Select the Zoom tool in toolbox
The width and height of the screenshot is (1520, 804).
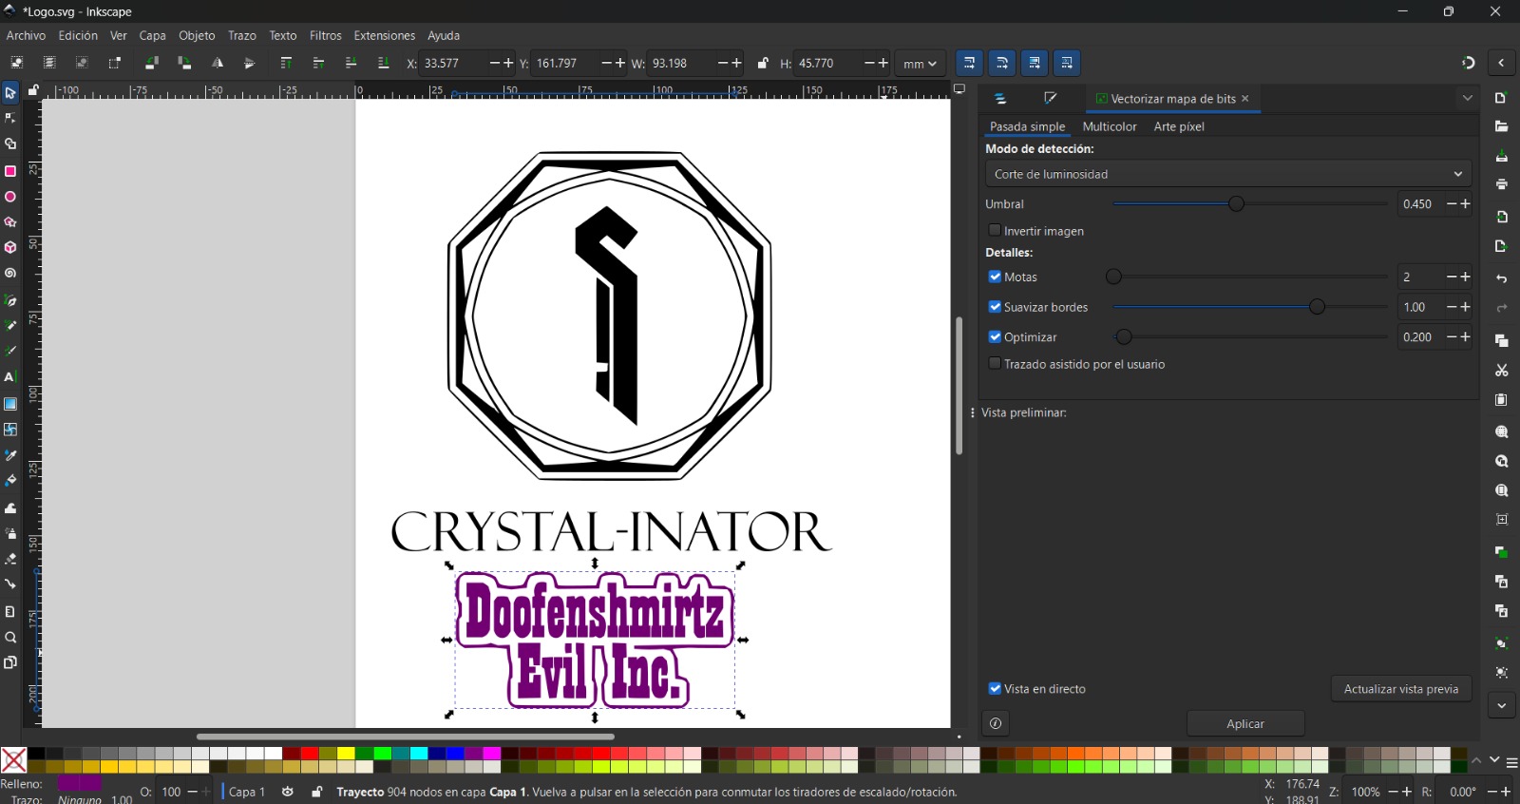click(x=10, y=638)
